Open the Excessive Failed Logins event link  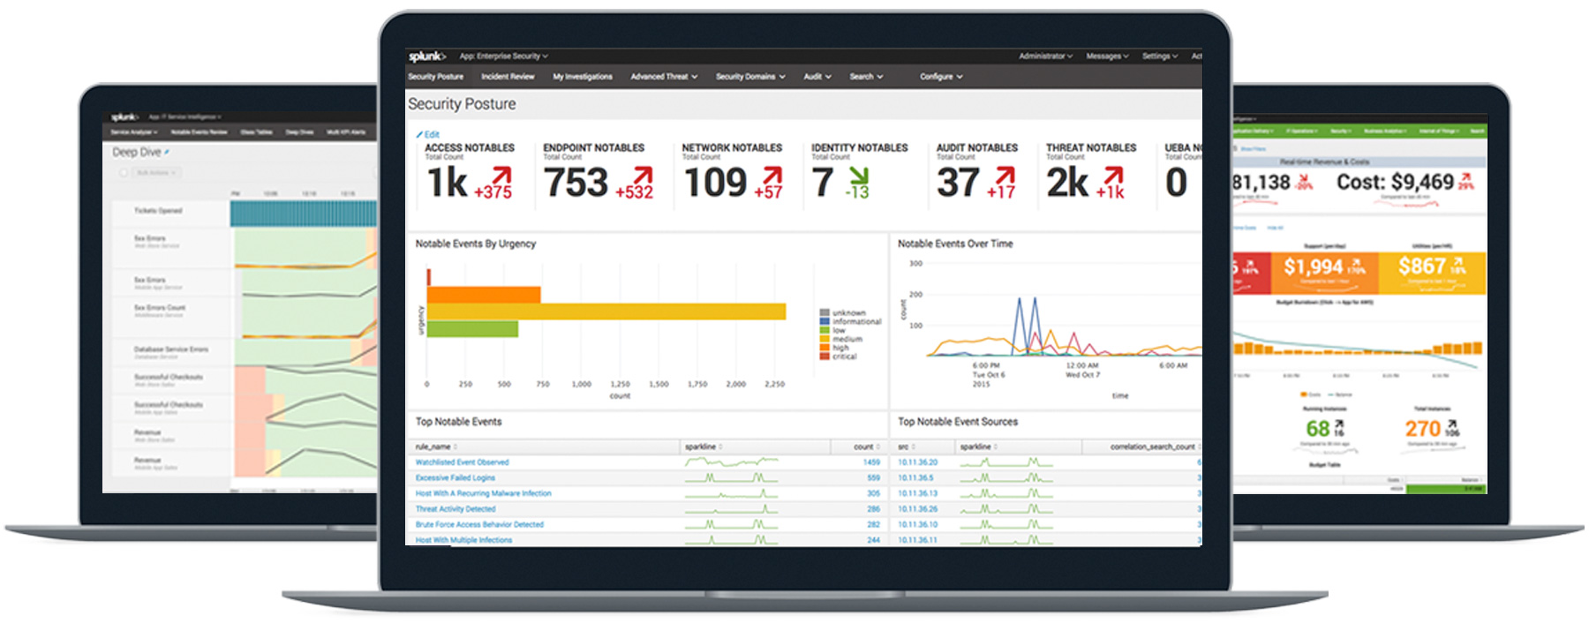click(x=456, y=478)
